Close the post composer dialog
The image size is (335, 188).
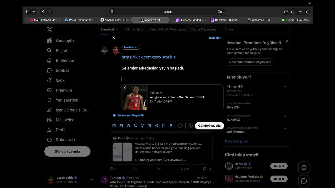(114, 38)
